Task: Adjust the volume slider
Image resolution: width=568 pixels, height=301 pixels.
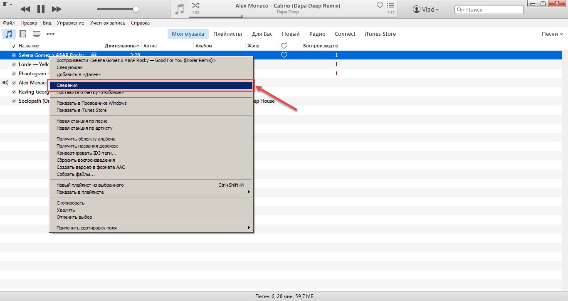Action: point(118,9)
